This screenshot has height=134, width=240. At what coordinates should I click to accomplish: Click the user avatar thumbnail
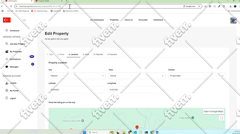pos(233,21)
